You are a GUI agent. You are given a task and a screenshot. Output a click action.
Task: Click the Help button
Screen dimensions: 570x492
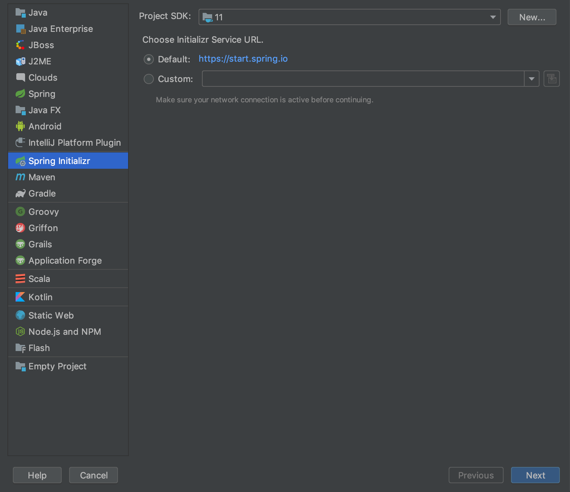[x=37, y=475]
